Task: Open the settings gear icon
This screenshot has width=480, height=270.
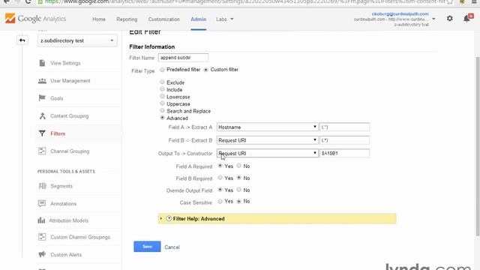Action: [449, 18]
